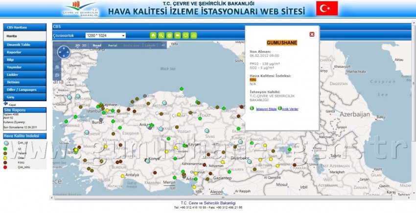This screenshot has width=416, height=213.
Task: Open Diller / Languages menu
Action: coord(24,89)
